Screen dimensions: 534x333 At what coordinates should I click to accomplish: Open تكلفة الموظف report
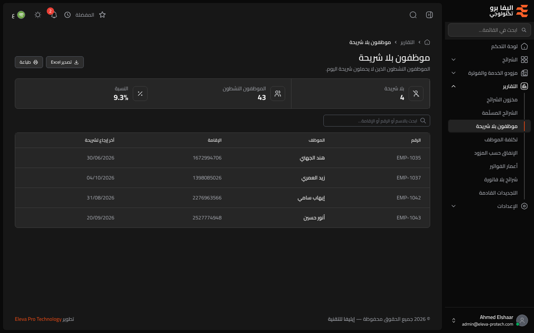501,139
